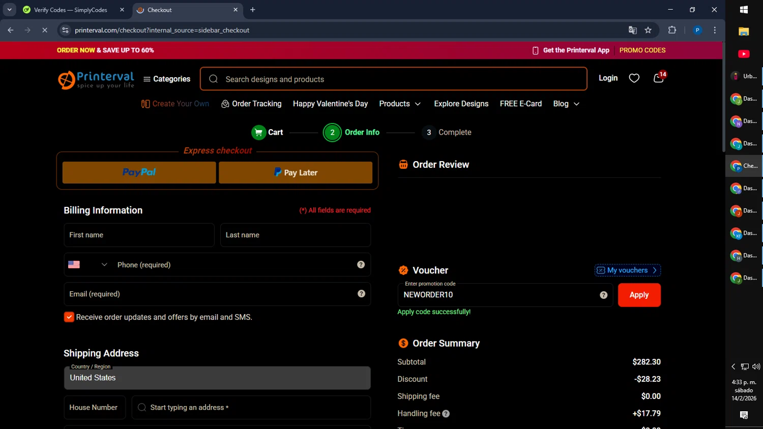Click the Handling fee info icon
The width and height of the screenshot is (763, 429).
coord(446,414)
